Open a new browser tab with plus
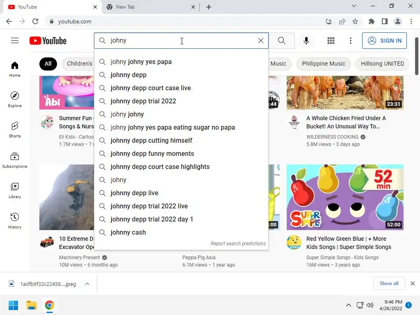 coord(209,7)
